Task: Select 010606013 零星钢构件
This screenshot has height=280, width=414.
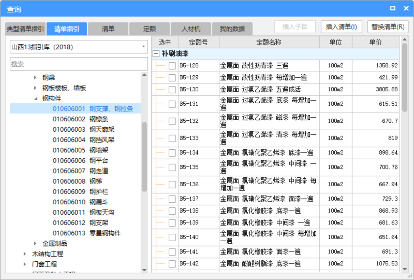Action: tap(87, 233)
